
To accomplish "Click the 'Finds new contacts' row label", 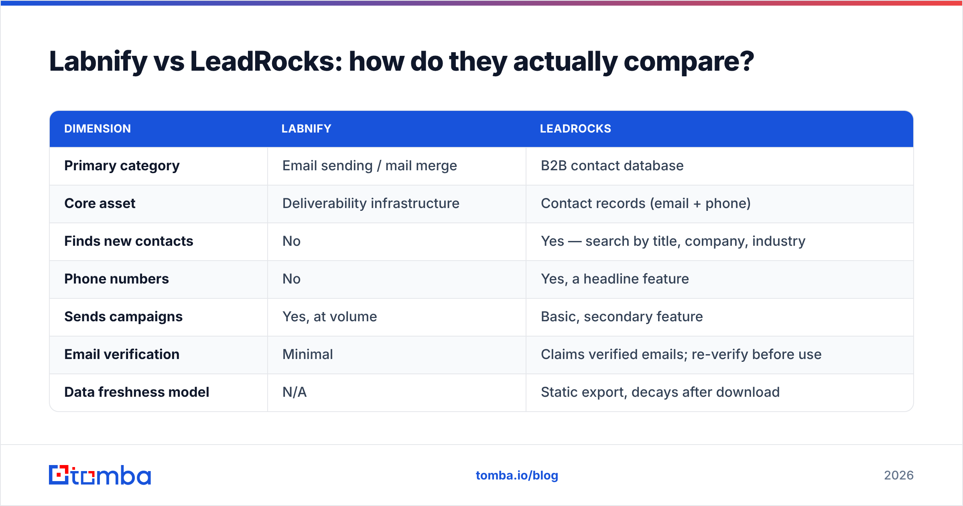I will pos(129,241).
